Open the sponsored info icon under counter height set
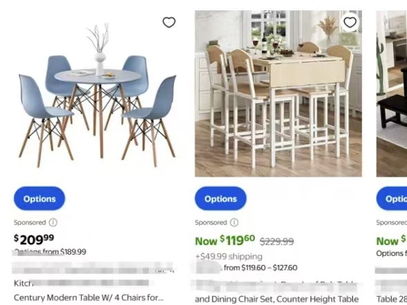 tap(234, 222)
